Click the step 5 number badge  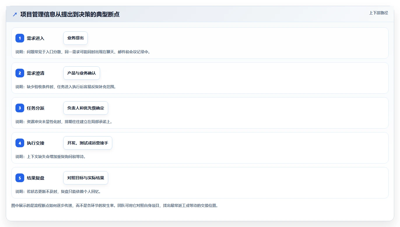click(20, 178)
